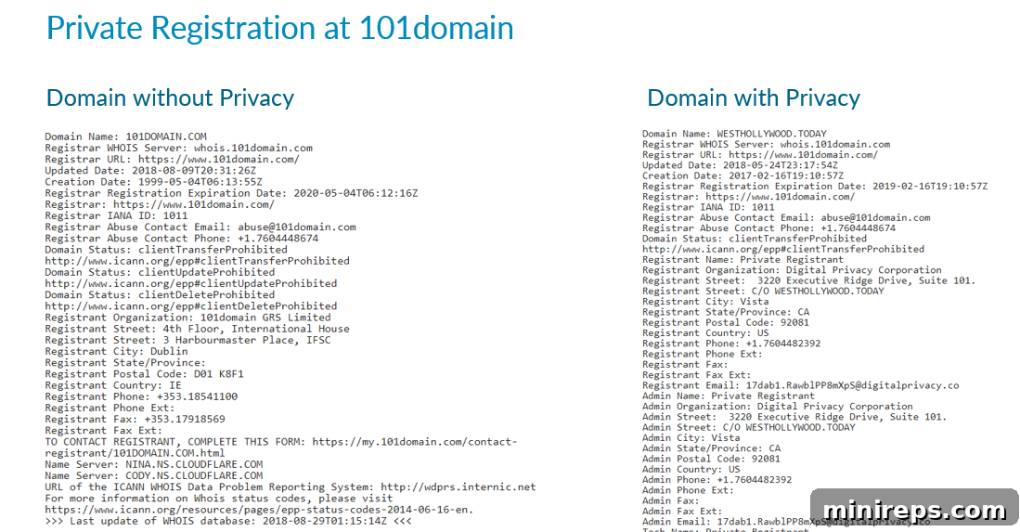1020x532 pixels.
Task: Click 'Registrant Postal Code: D01 K8F1'
Action: (144, 374)
